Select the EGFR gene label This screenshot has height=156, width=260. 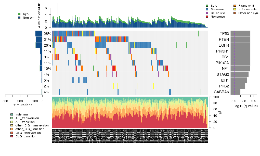pyautogui.click(x=224, y=45)
